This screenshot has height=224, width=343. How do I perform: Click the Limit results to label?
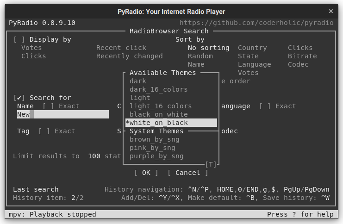(46, 156)
